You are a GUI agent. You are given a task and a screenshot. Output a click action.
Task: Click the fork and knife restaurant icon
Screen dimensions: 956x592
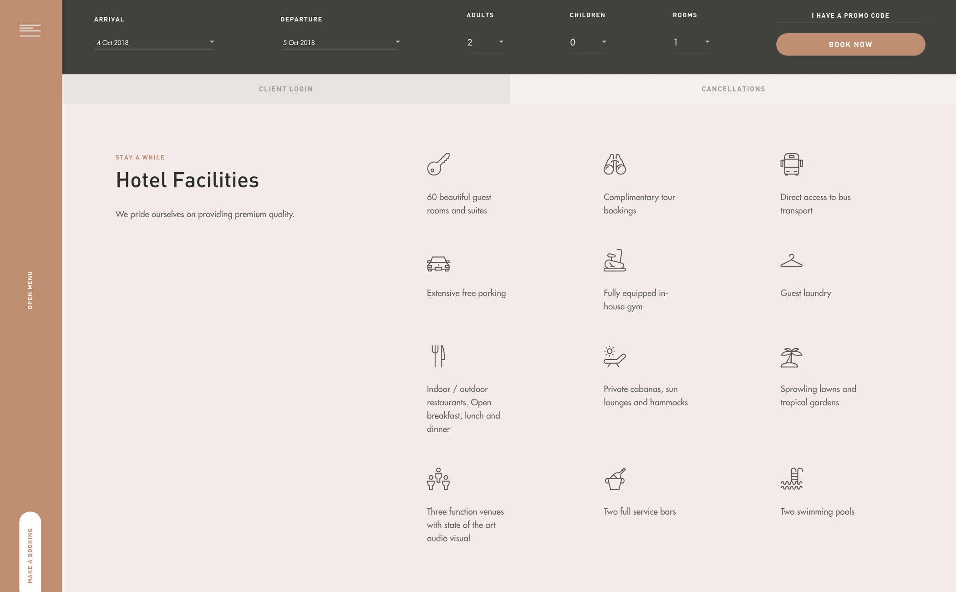[438, 356]
